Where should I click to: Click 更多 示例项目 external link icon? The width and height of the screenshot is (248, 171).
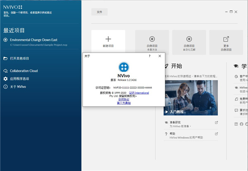point(226,39)
